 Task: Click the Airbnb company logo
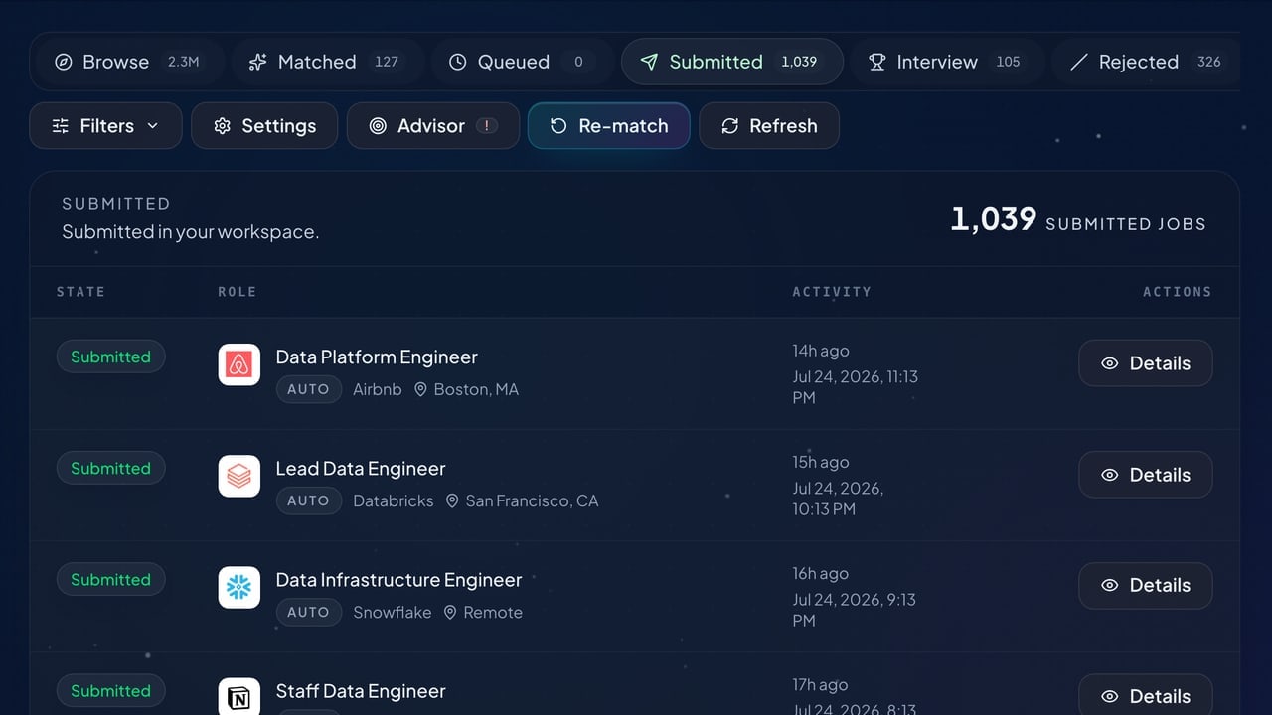pos(239,364)
